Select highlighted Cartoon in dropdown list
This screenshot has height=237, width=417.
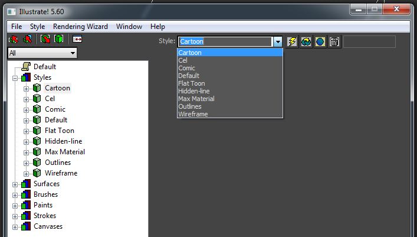click(230, 53)
